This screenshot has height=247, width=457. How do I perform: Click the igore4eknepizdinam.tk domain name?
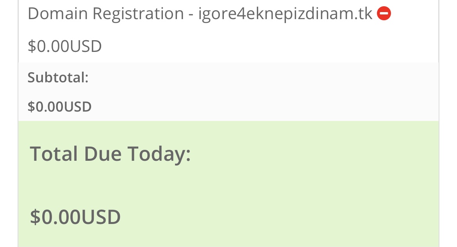(285, 14)
